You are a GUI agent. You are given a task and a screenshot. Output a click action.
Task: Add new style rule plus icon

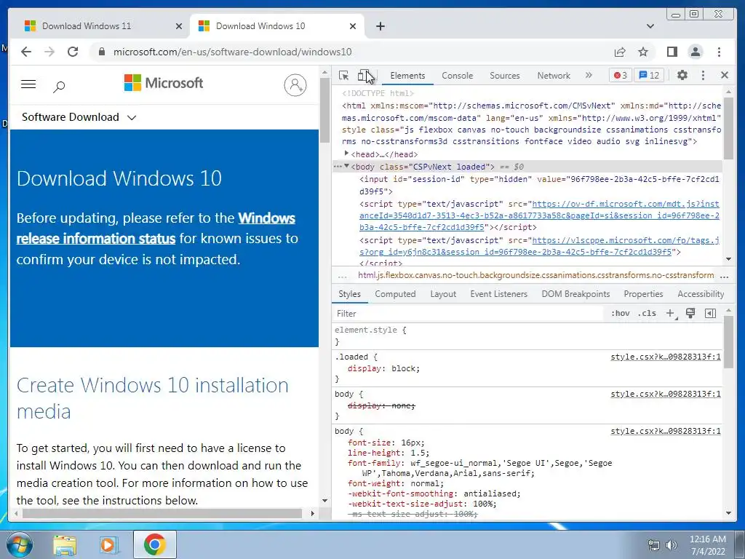(x=670, y=313)
